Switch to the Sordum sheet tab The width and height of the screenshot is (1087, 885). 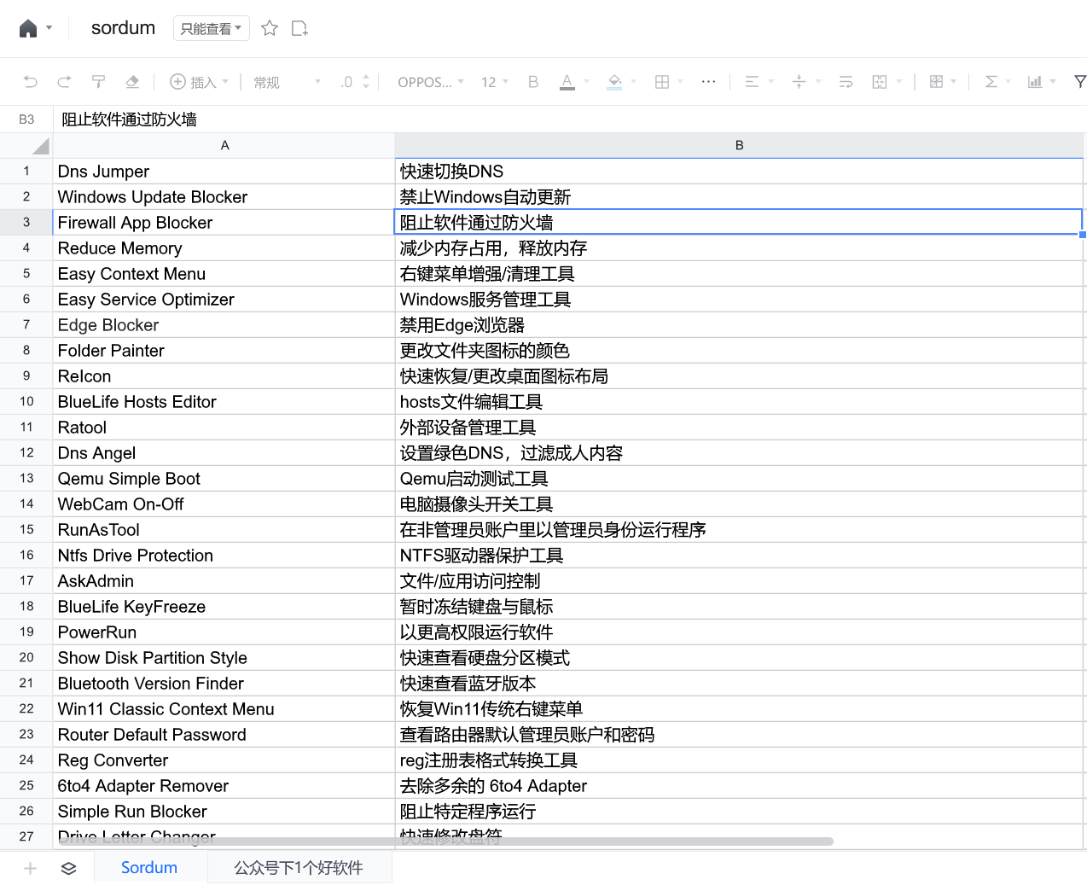click(149, 867)
